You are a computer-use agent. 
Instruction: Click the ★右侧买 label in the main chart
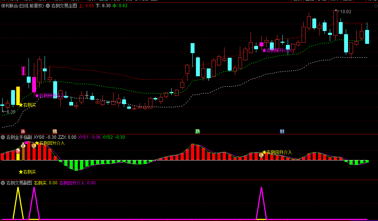[x=27, y=105]
